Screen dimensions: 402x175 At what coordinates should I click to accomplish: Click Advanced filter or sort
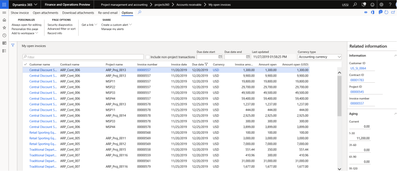[x=61, y=29]
